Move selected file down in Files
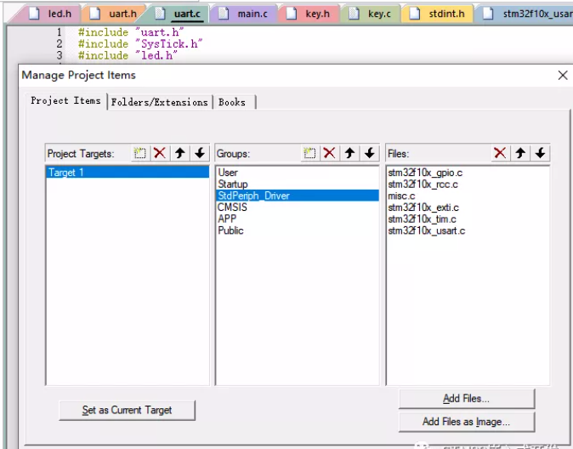The image size is (573, 449). coord(540,153)
